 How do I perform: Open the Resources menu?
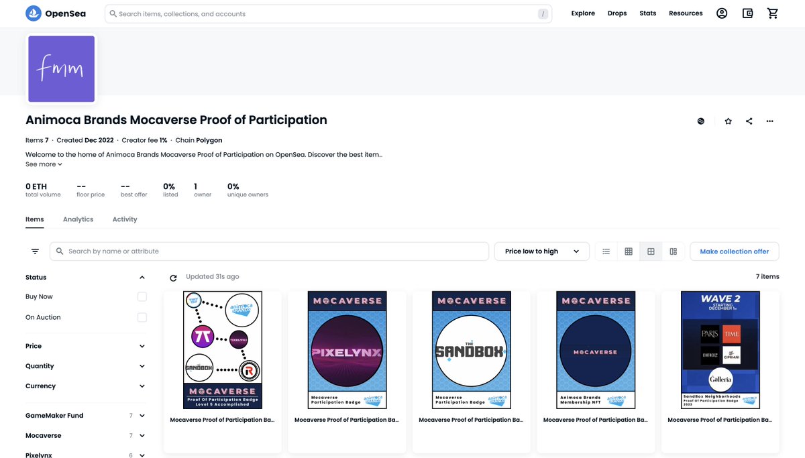click(x=686, y=13)
